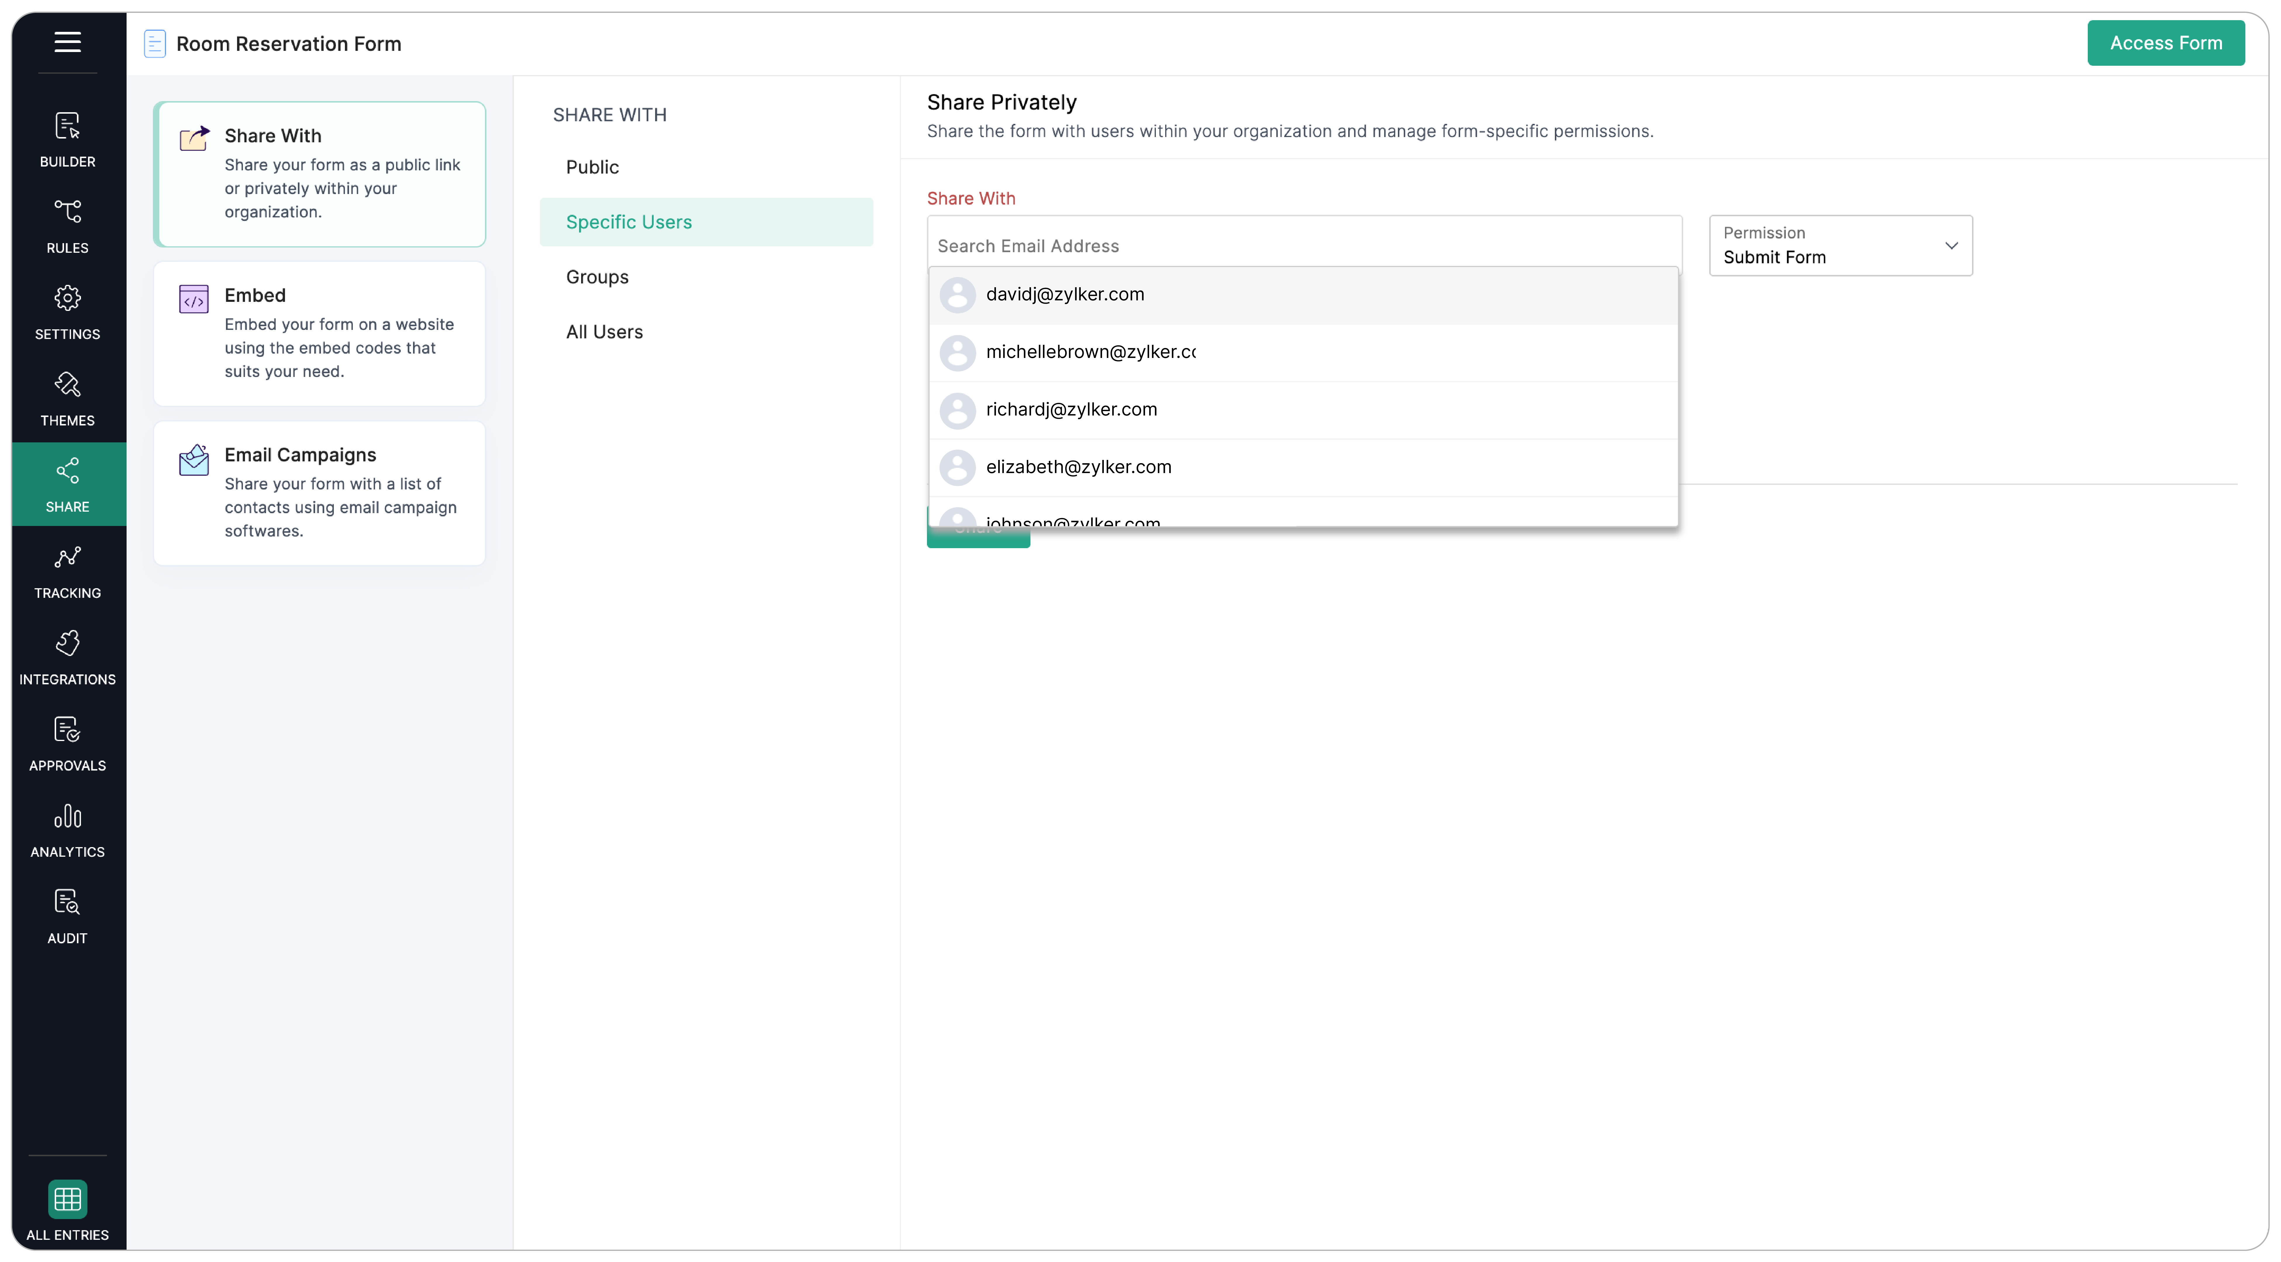Choose elizabeth@zylker.com from the list
Viewport: 2281px width, 1262px height.
[x=1303, y=467]
